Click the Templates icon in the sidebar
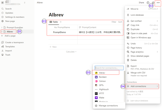 pos(3,47)
